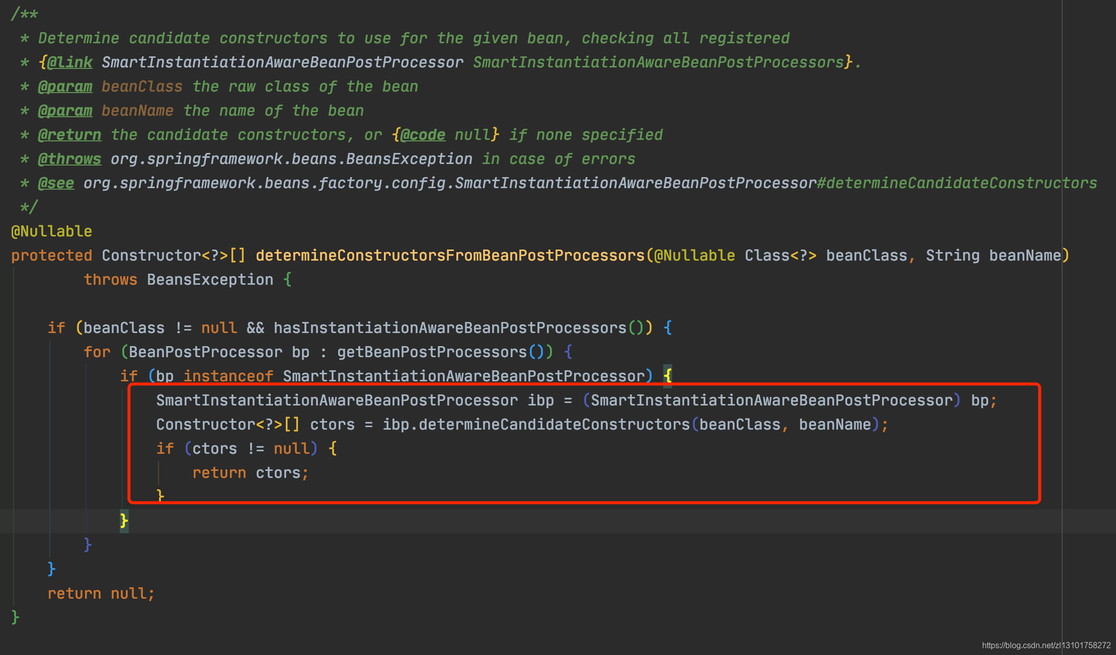The width and height of the screenshot is (1116, 655).
Task: Click the highlighted yellow closing brace
Action: click(x=124, y=521)
